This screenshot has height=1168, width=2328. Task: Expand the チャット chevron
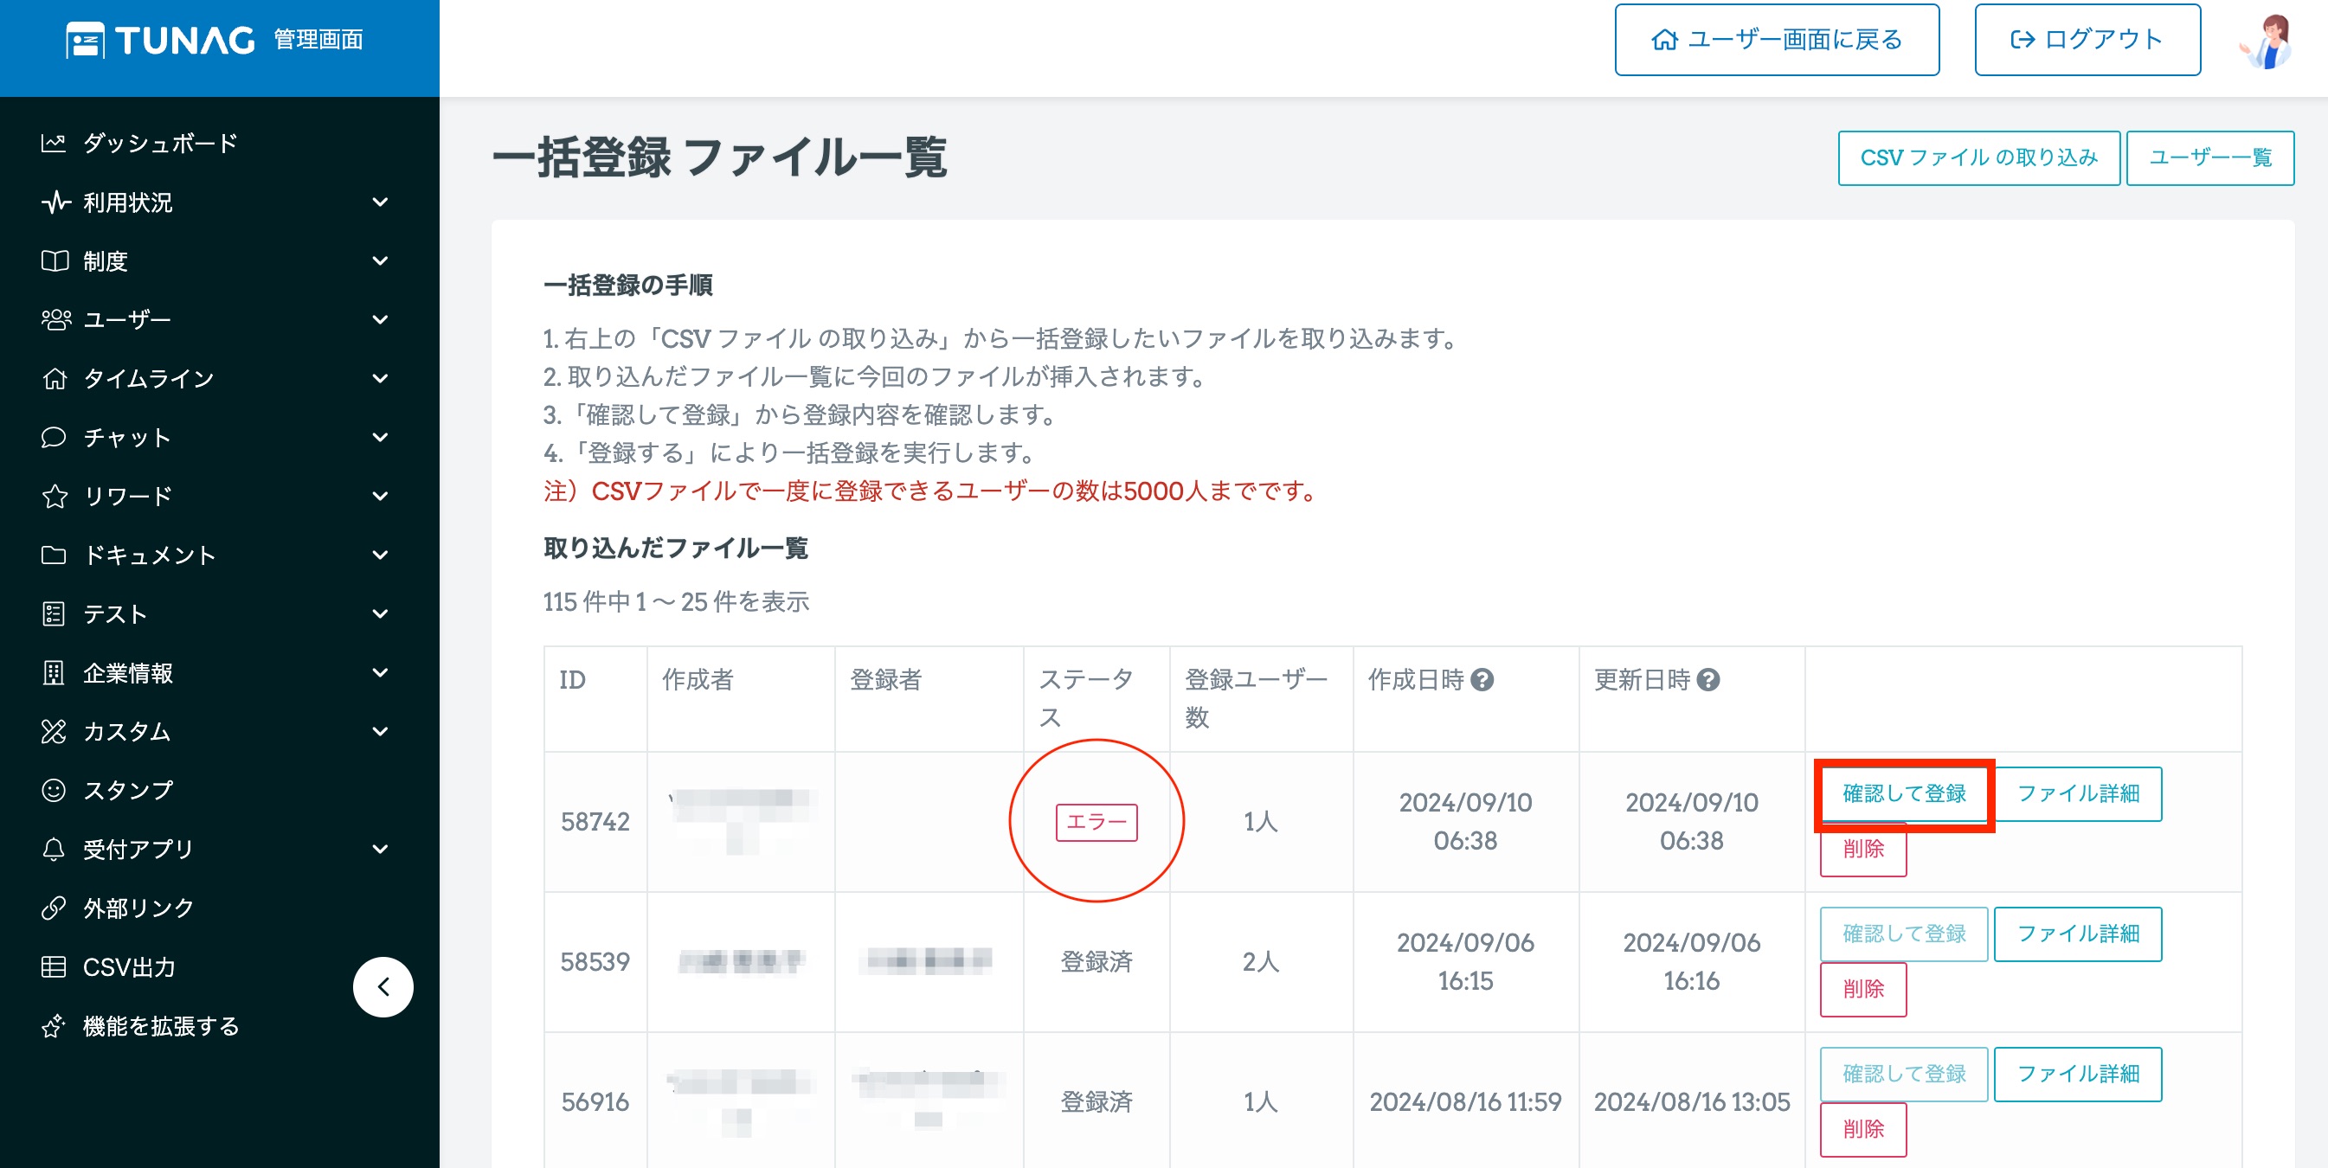point(381,437)
